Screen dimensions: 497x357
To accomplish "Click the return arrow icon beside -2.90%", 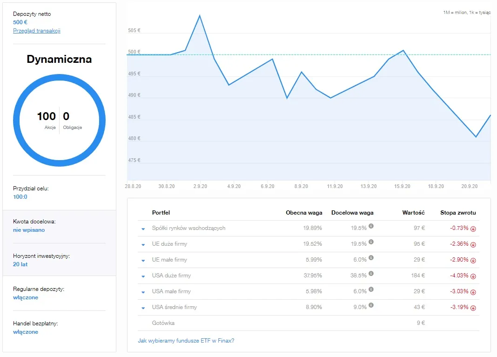I will point(473,261).
